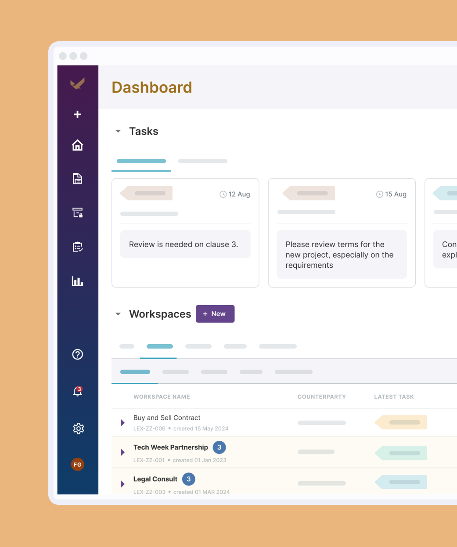Open the bar chart analytics icon
This screenshot has width=457, height=547.
point(78,281)
